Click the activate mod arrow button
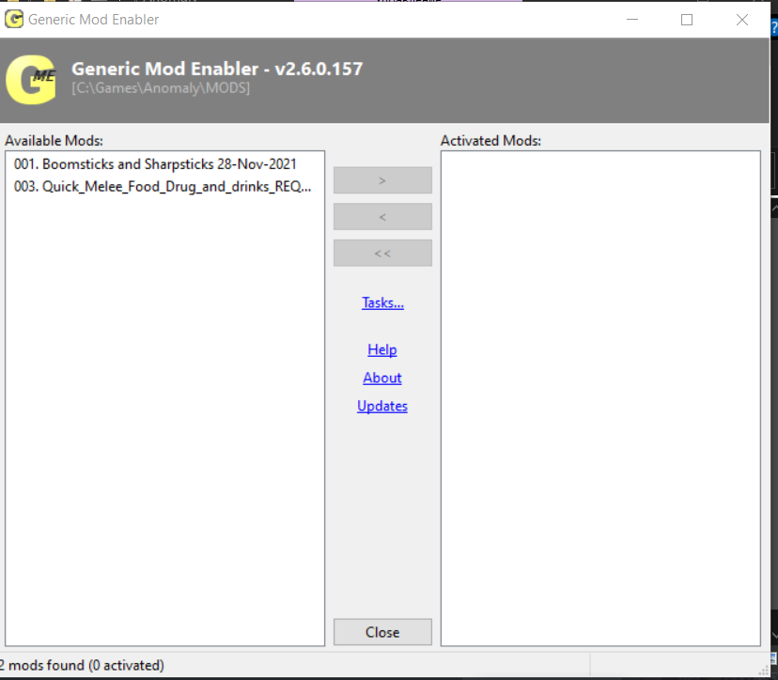This screenshot has width=778, height=680. [x=382, y=180]
